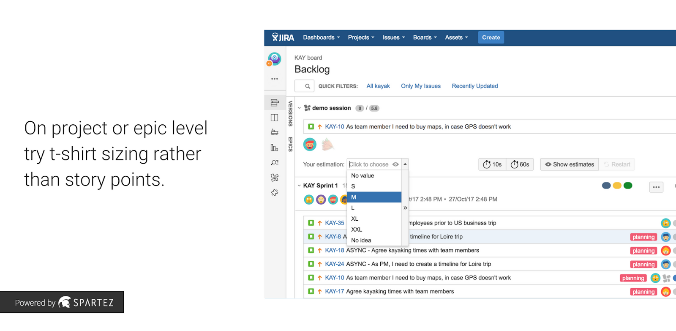Open Reports via the bar chart icon
Viewport: 676px width, 331px height.
275,148
